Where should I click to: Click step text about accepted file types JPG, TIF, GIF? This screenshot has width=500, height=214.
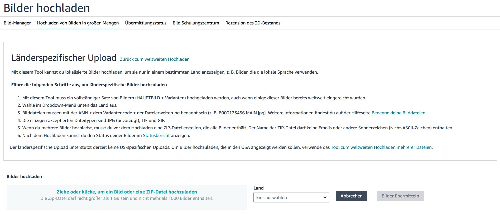coord(94,120)
